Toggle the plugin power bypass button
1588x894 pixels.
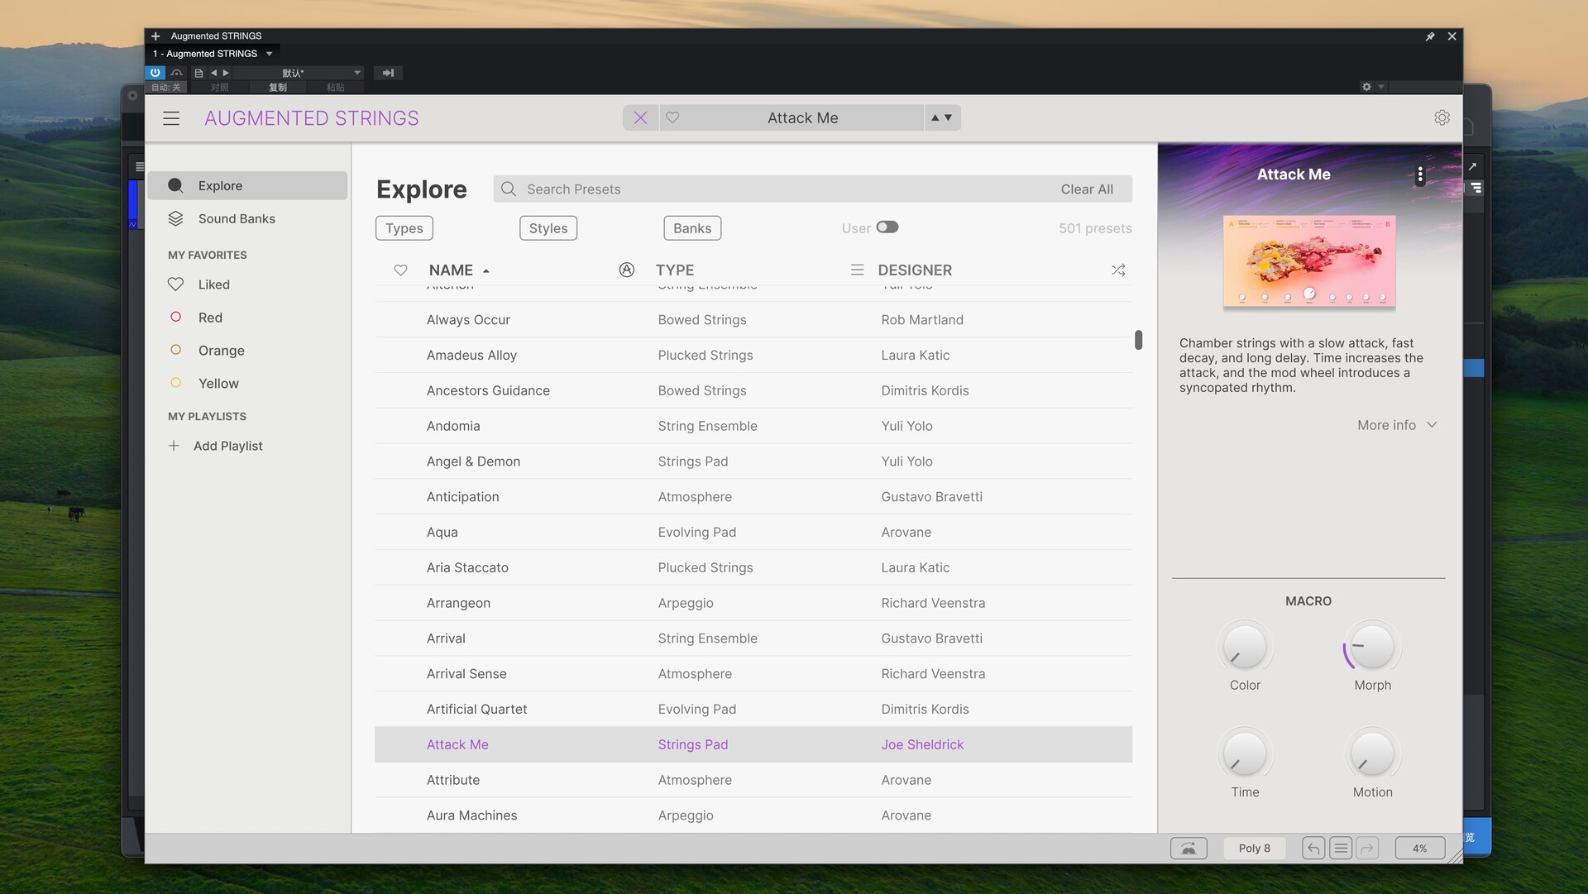point(155,73)
